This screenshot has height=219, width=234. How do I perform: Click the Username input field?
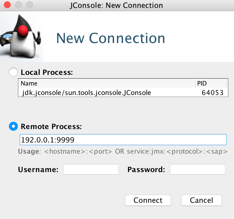coord(91,169)
